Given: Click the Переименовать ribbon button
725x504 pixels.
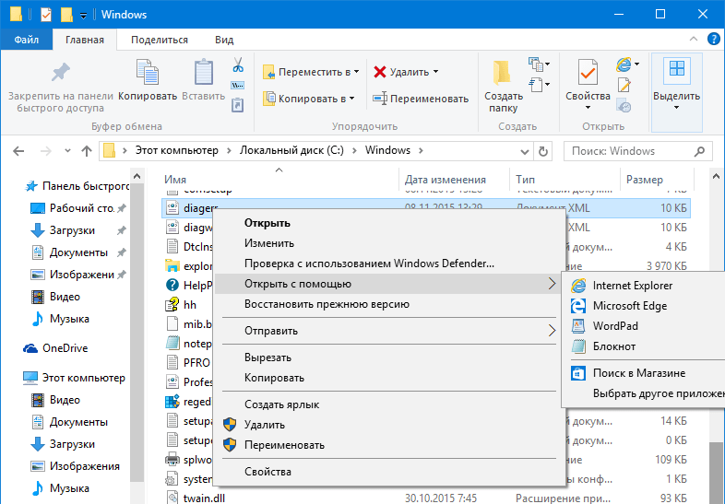Looking at the screenshot, I should coord(421,99).
